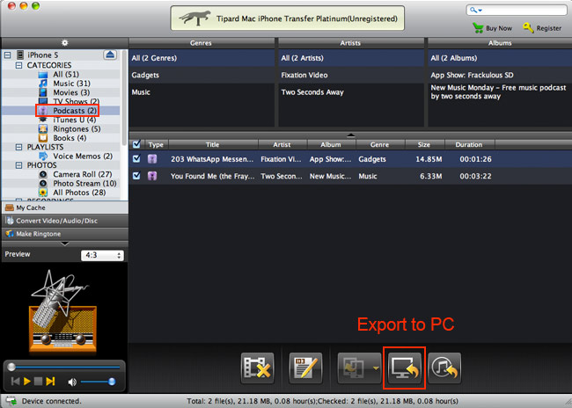This screenshot has height=408, width=572.
Task: Open Convert Video/Audio/Disc panel
Action: click(x=64, y=221)
